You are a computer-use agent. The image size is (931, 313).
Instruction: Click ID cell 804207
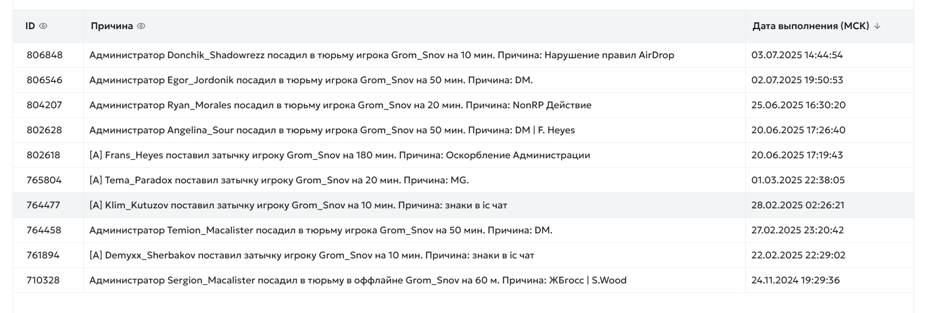point(44,105)
